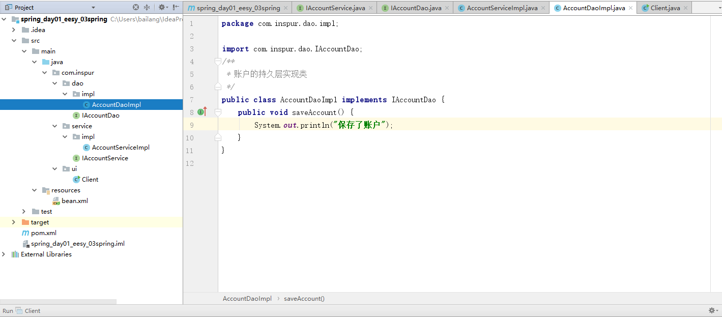Open the Run tool window button
Screen dimensions: 722x317
pyautogui.click(x=8, y=311)
